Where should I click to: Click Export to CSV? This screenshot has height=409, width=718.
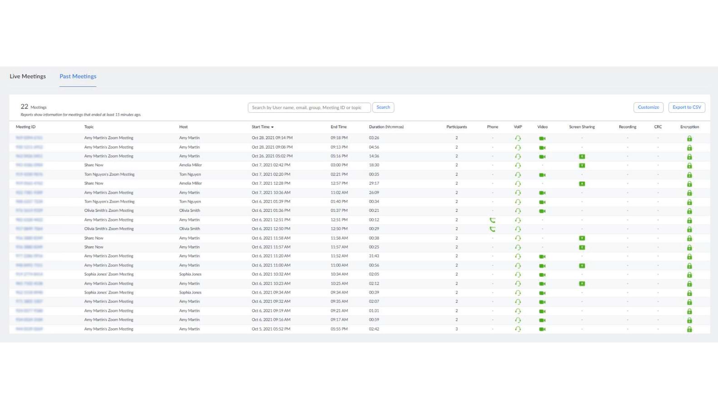pos(686,107)
